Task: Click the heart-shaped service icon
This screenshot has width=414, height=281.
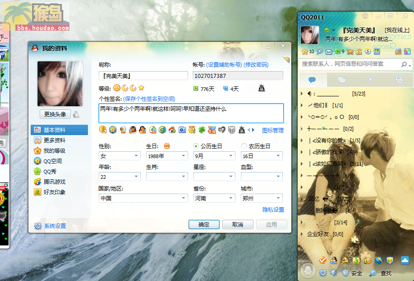Action: point(222,130)
